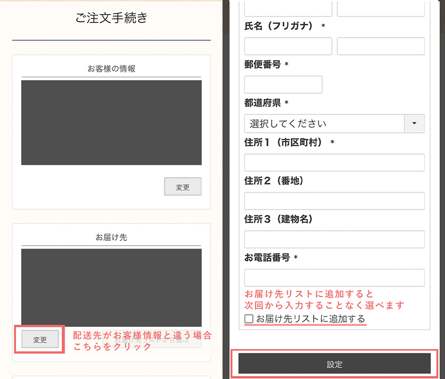This screenshot has height=379, width=445.
Task: Click the arrow button on the 都道府県 selector
Action: tap(414, 124)
